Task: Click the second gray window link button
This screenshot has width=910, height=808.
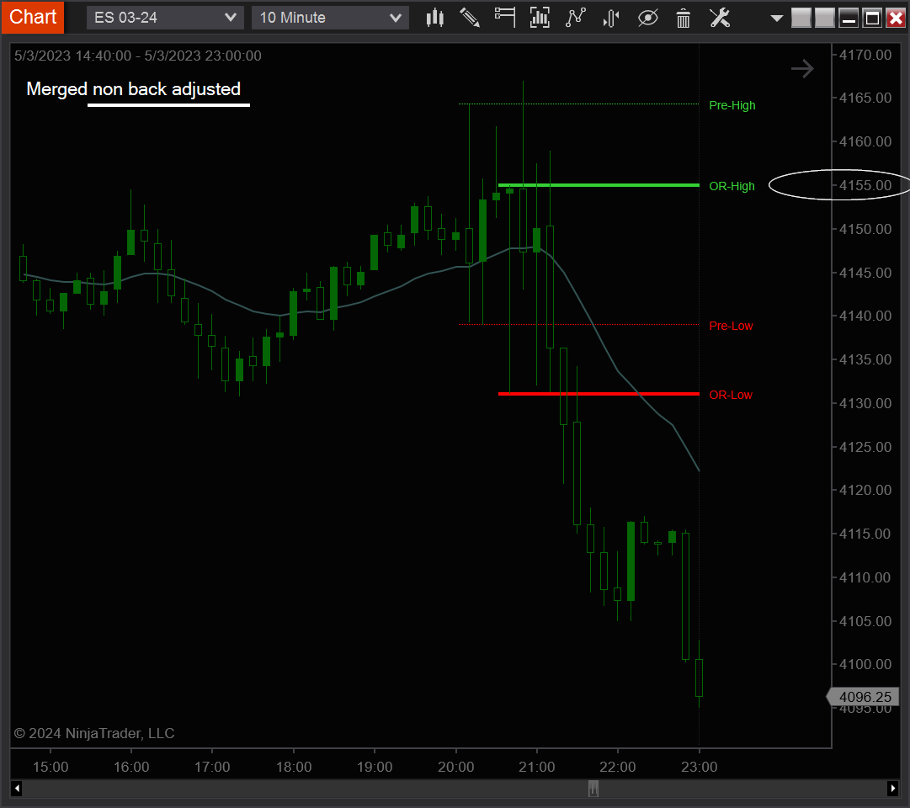Action: [x=824, y=18]
